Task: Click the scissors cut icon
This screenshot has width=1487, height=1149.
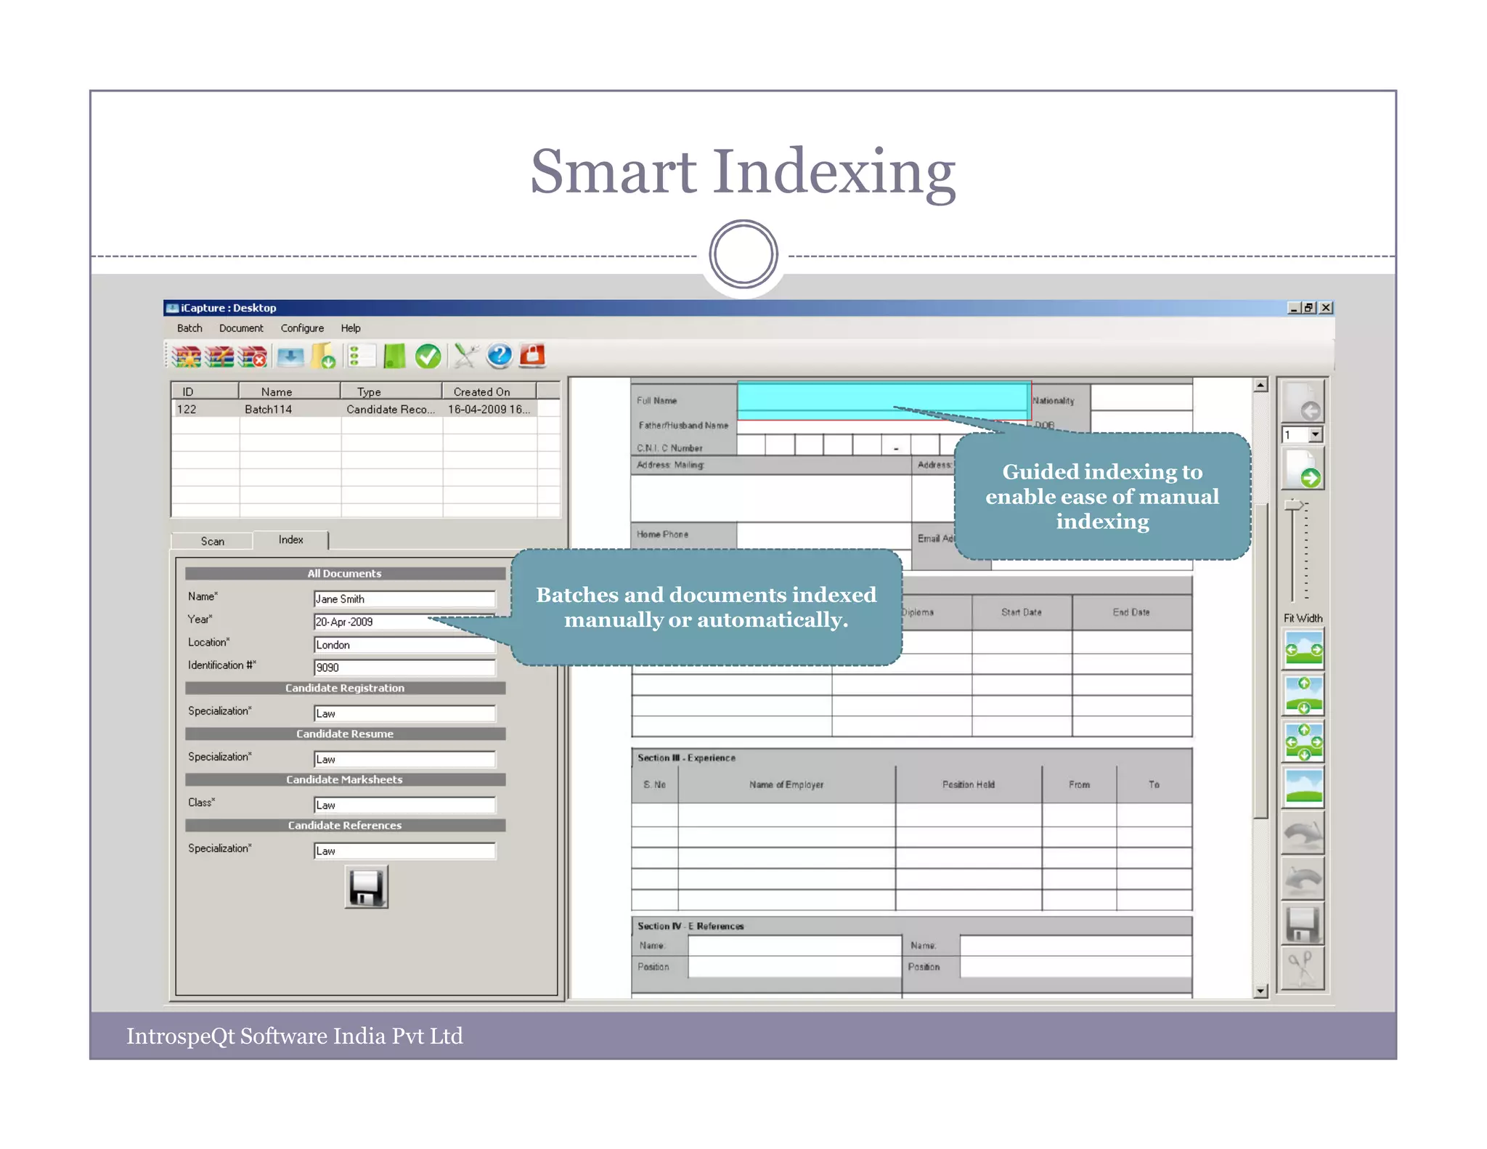Action: click(x=1303, y=969)
